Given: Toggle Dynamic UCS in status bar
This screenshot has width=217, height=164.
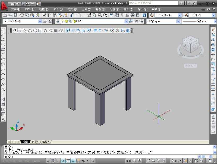Looking at the screenshot, I should (78, 161).
